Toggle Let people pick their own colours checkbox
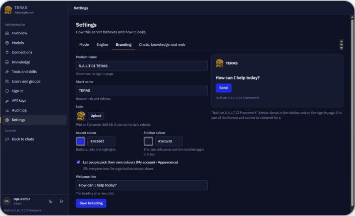This screenshot has height=216, width=355. click(x=78, y=162)
